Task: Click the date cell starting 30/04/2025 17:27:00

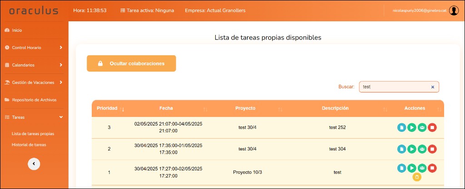Action: [168, 172]
